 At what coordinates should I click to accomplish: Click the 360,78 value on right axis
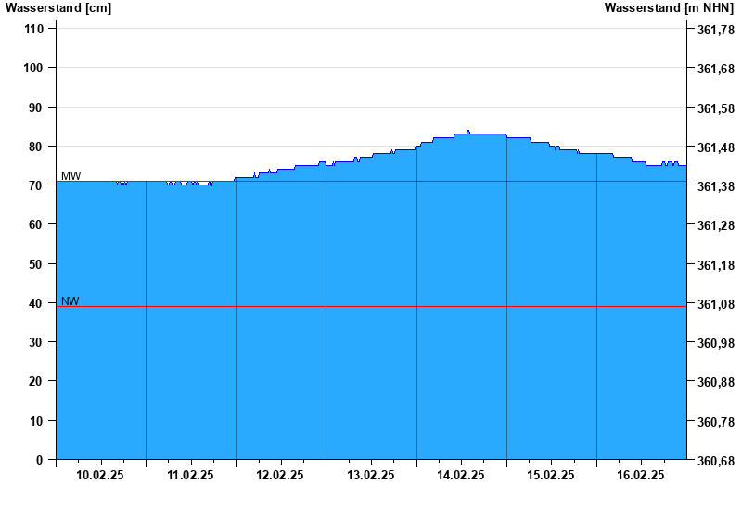[x=716, y=422]
